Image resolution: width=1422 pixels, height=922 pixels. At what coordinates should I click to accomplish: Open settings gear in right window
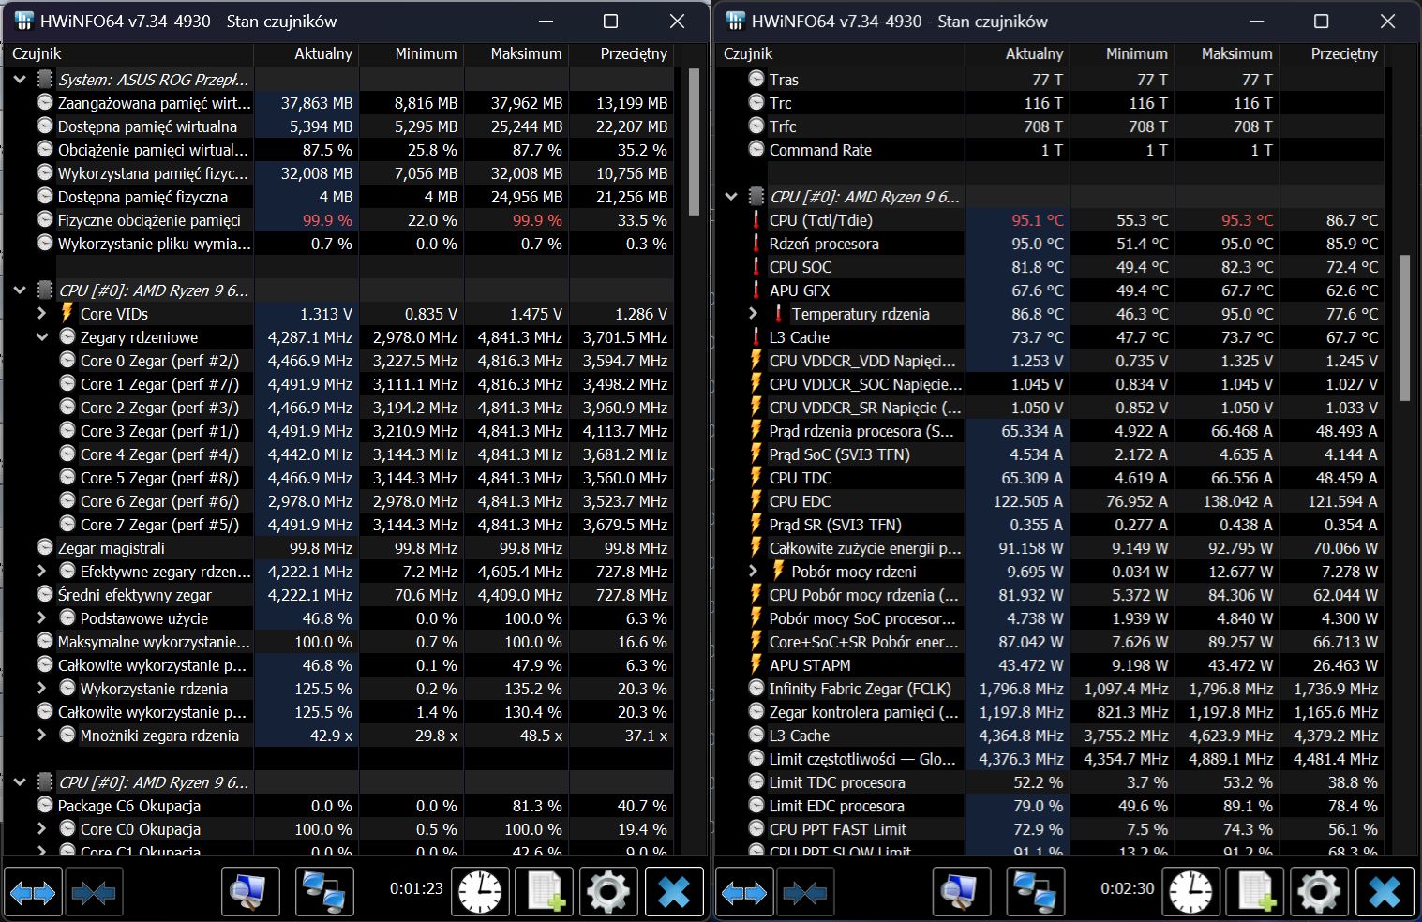(1320, 892)
